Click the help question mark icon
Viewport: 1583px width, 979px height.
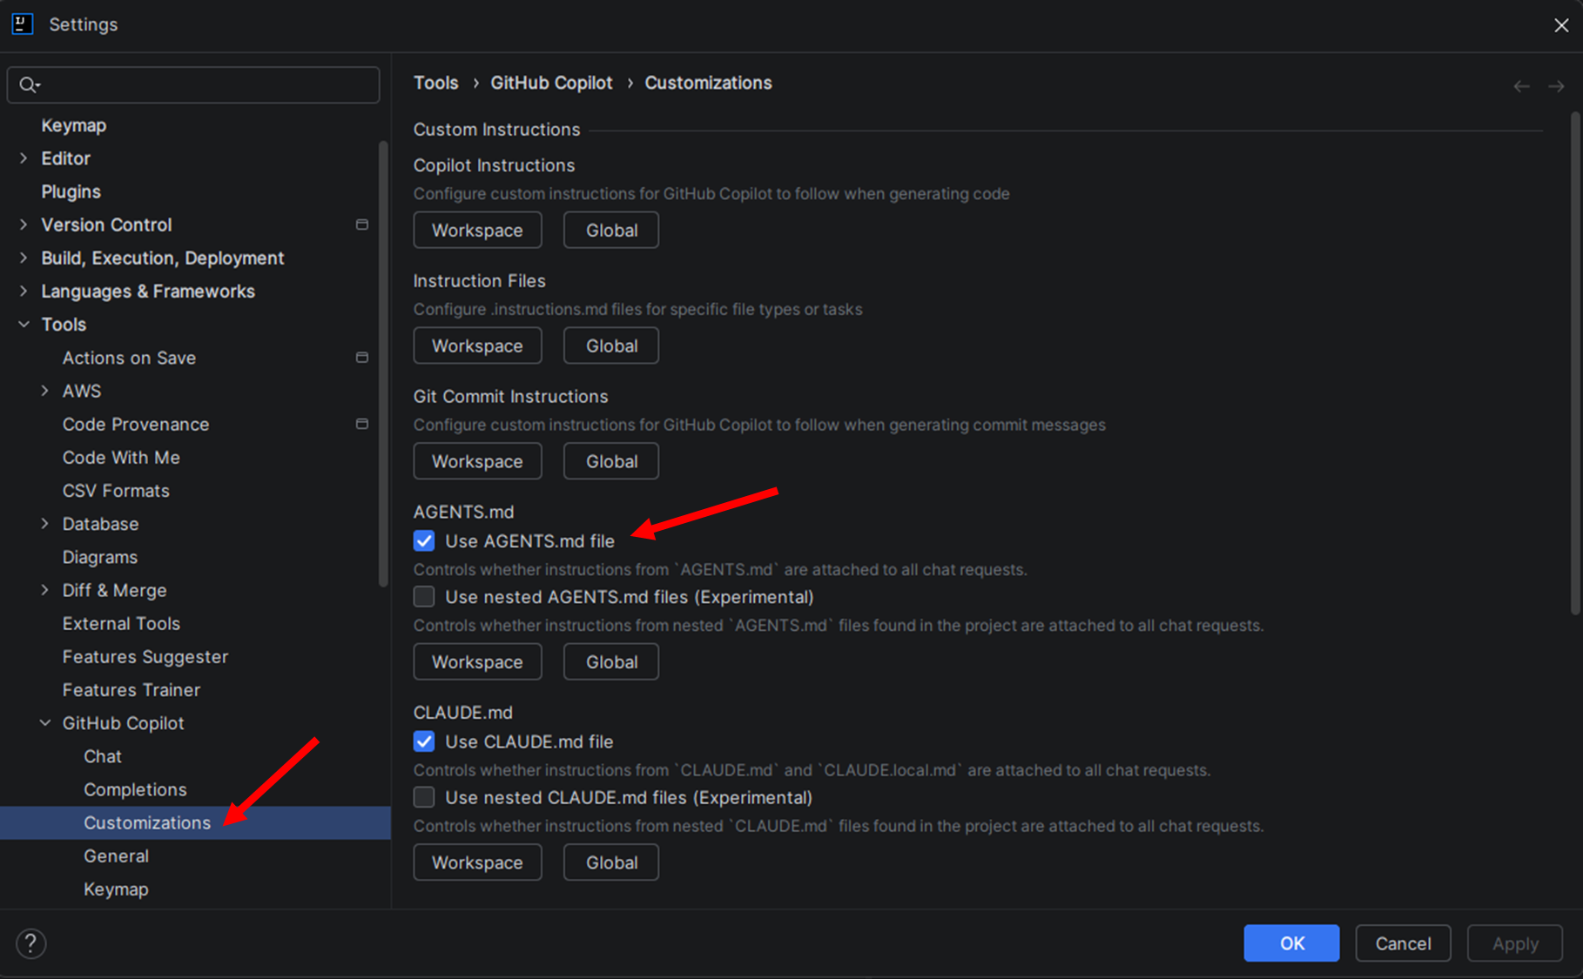click(31, 942)
